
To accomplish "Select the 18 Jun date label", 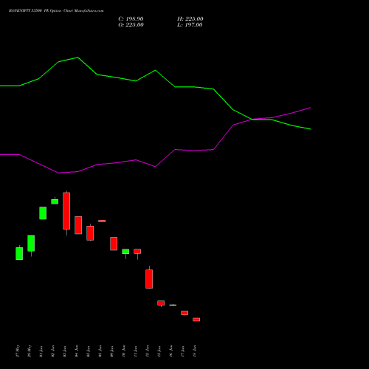I will point(195,351).
